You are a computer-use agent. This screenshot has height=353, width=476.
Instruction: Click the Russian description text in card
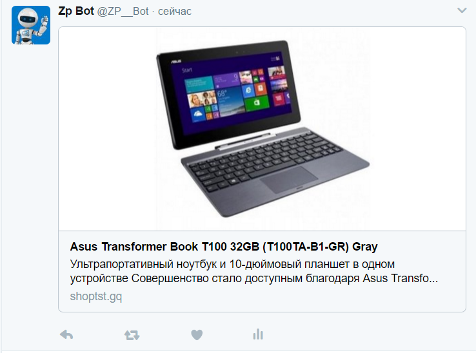coord(254,271)
